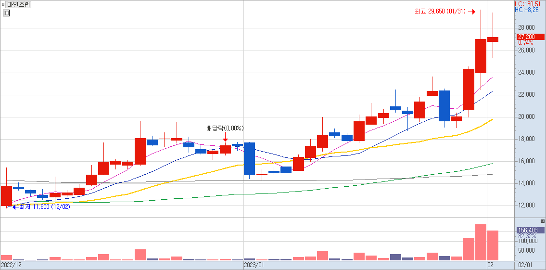Click the current price tag 27,200

coord(531,37)
